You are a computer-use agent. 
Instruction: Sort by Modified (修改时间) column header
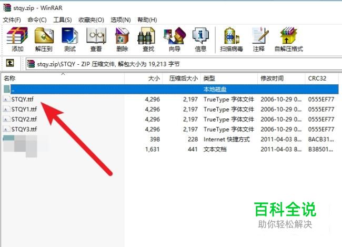pos(281,78)
